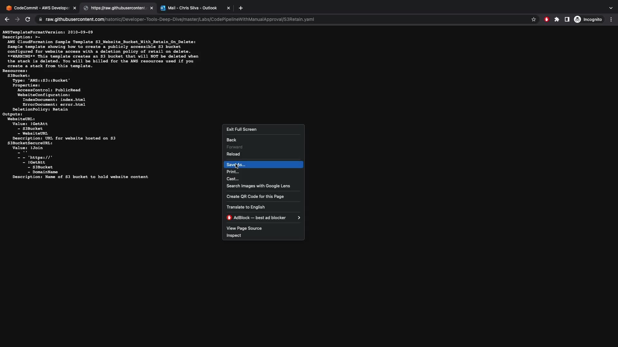Bookmark this page with star icon

[534, 19]
